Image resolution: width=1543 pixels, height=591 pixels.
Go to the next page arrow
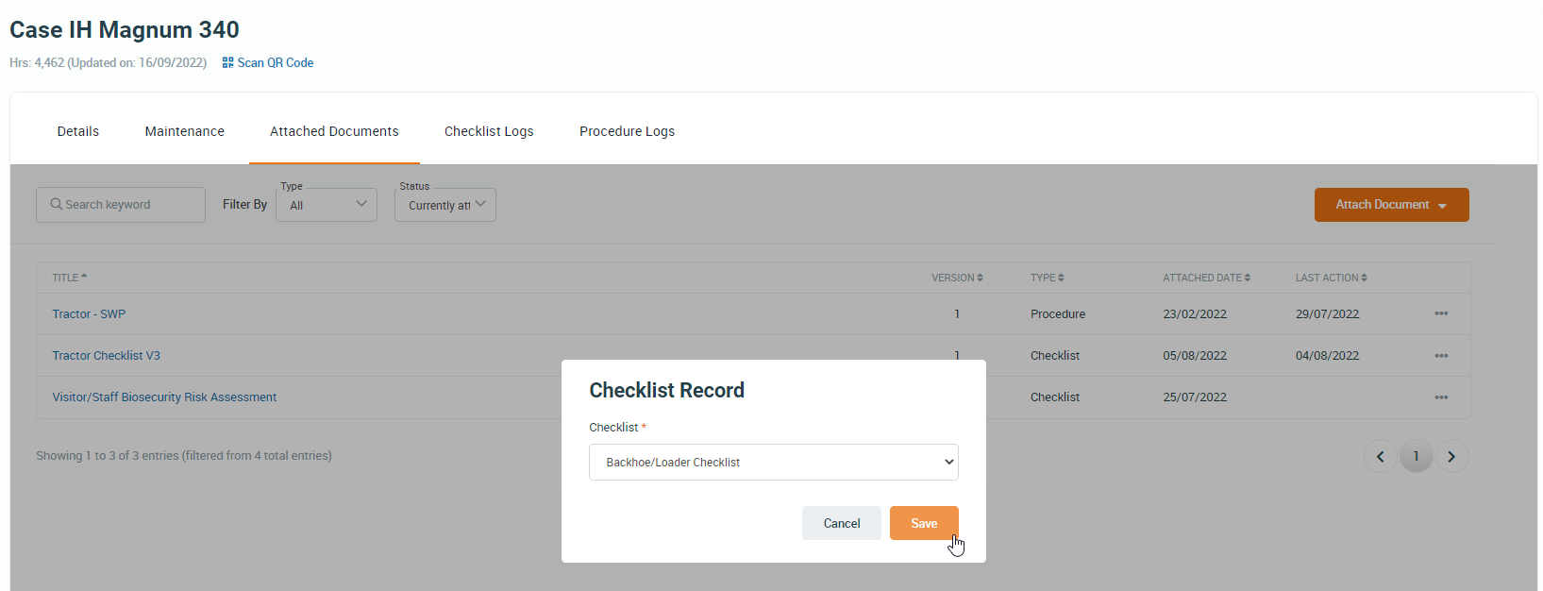click(x=1451, y=457)
